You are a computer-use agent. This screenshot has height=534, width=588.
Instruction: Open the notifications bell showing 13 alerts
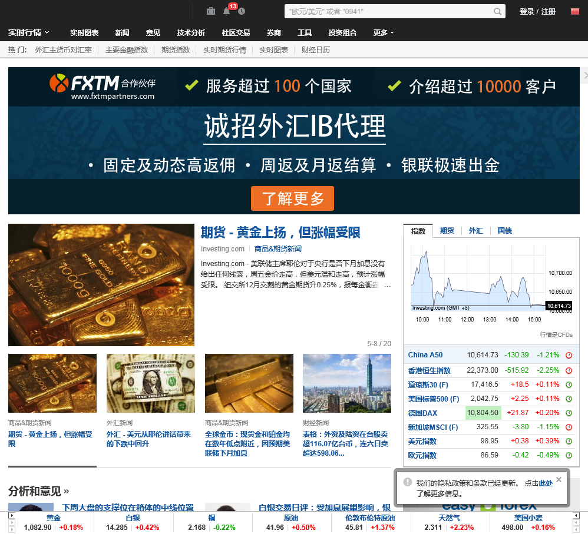[227, 11]
